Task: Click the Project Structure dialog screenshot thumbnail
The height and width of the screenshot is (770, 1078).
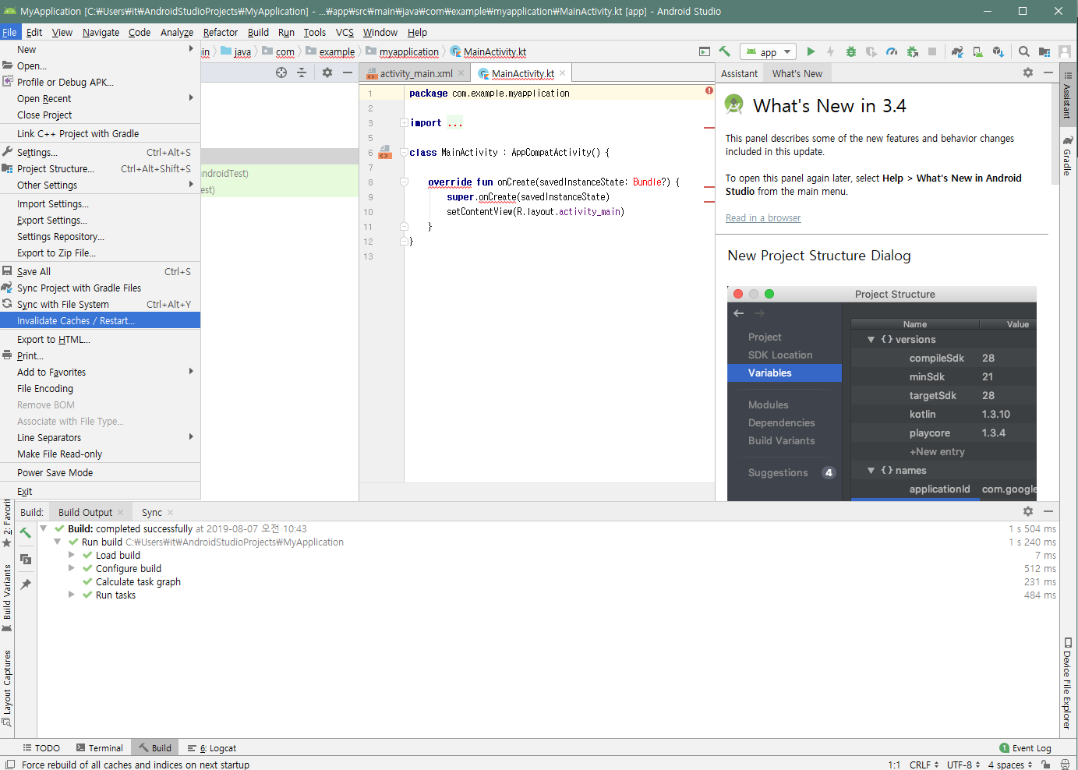Action: coord(882,394)
